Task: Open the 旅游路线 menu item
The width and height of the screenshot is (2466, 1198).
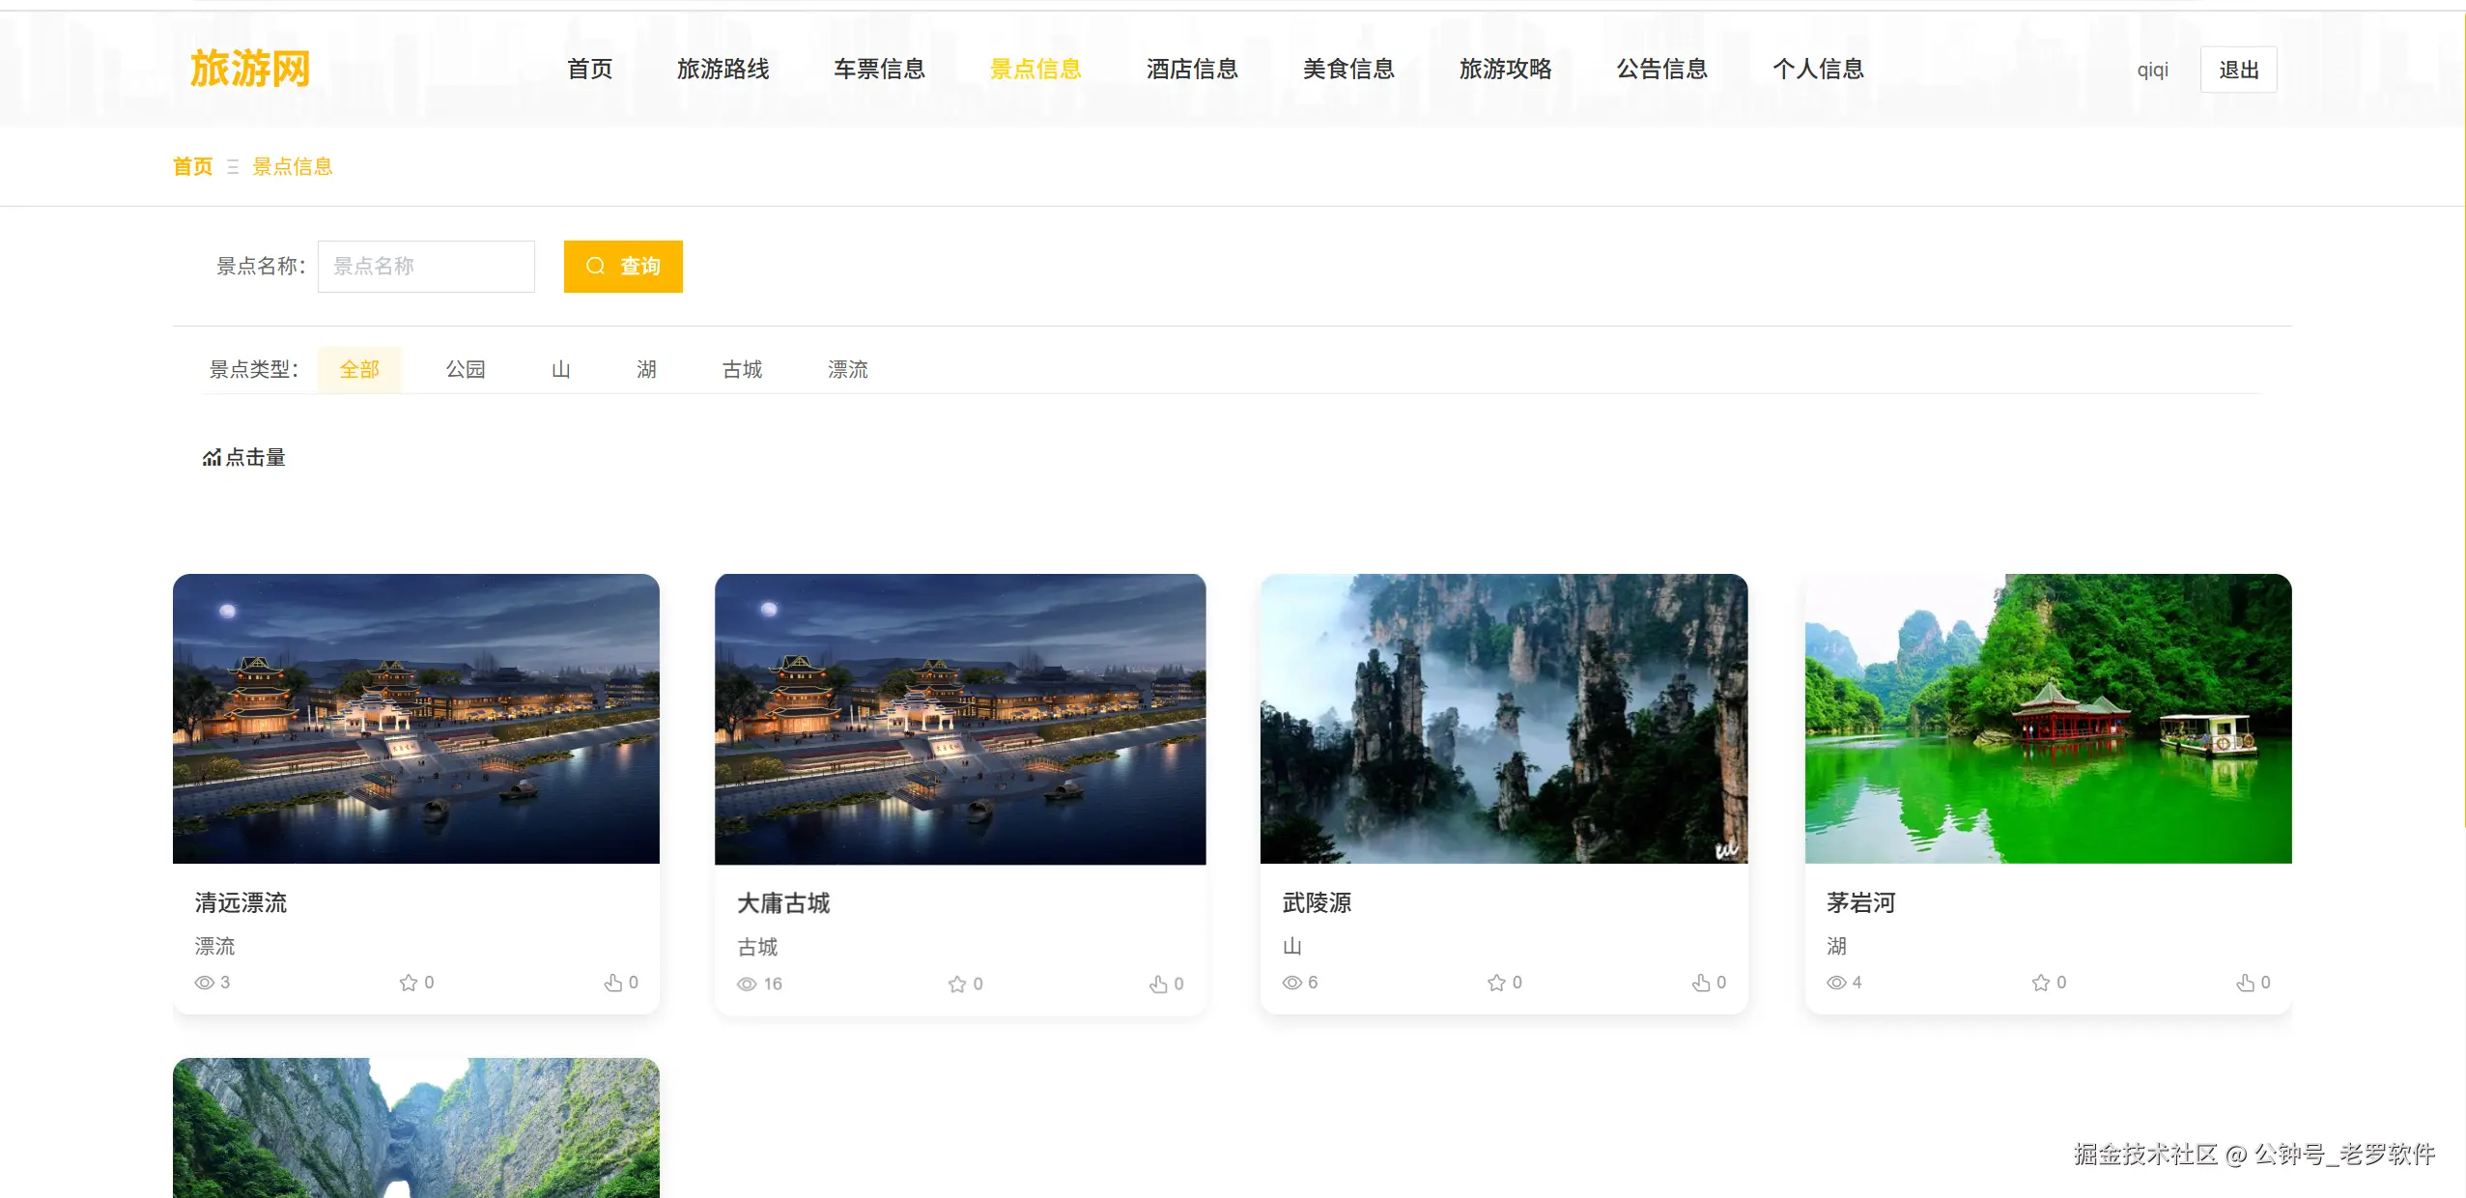Action: (723, 69)
